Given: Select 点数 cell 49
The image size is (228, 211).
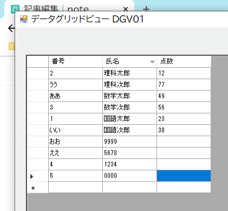Looking at the screenshot, I should (184, 96).
